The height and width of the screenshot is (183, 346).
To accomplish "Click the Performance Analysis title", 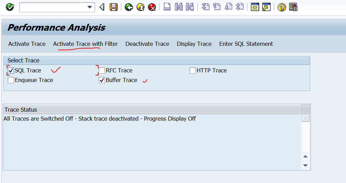I will click(x=57, y=28).
